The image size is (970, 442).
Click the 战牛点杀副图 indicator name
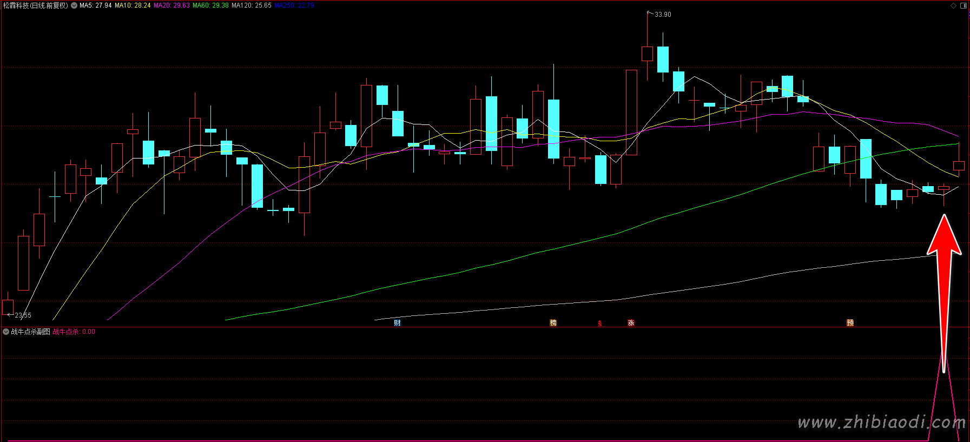[x=30, y=332]
